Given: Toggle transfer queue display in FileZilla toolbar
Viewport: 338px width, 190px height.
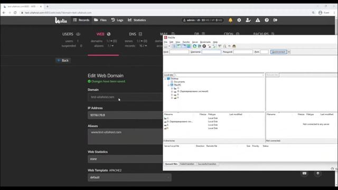Looking at the screenshot, I should (189, 46).
